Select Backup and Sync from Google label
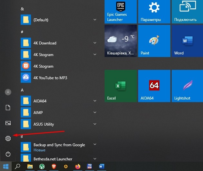 tap(59, 145)
